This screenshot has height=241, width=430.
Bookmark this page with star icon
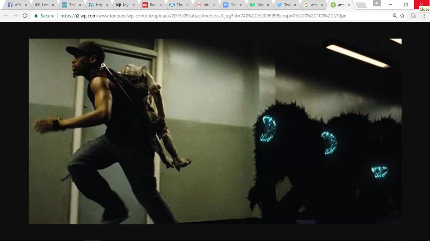[x=402, y=16]
